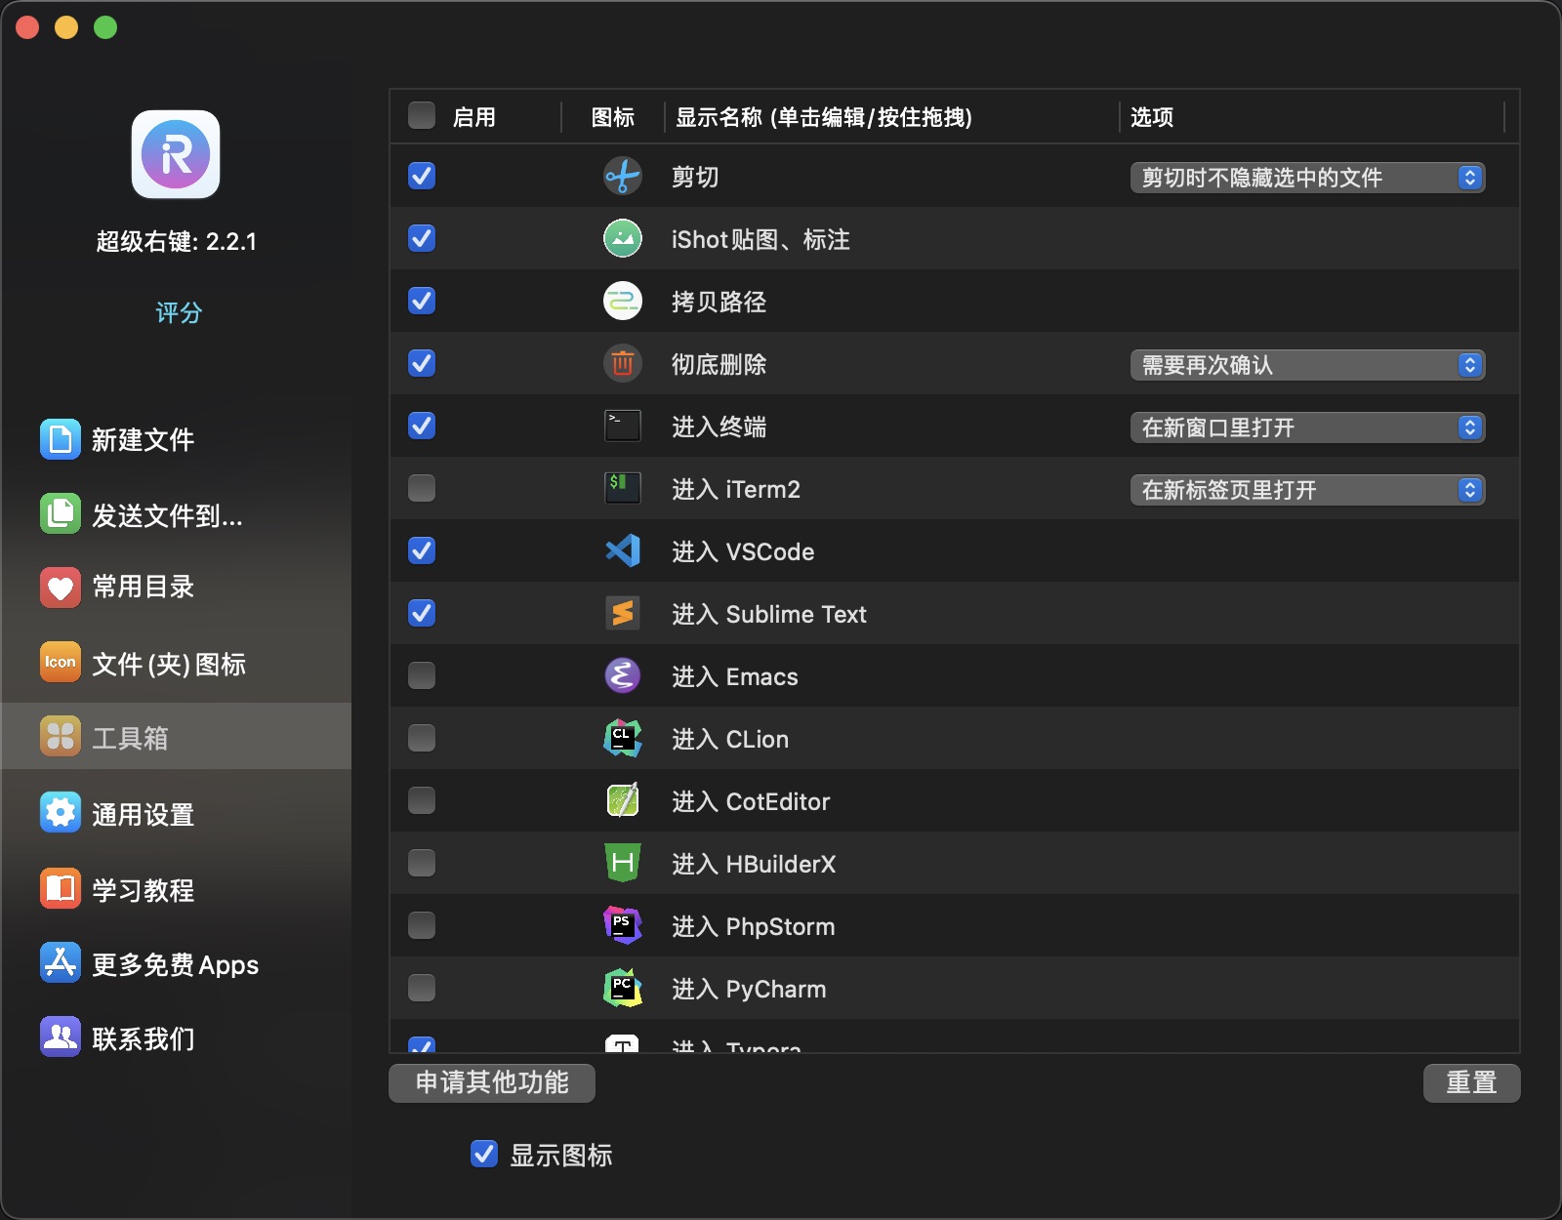Click the 文件(夹)图标 orange Icon badge
The image size is (1562, 1220).
click(61, 662)
